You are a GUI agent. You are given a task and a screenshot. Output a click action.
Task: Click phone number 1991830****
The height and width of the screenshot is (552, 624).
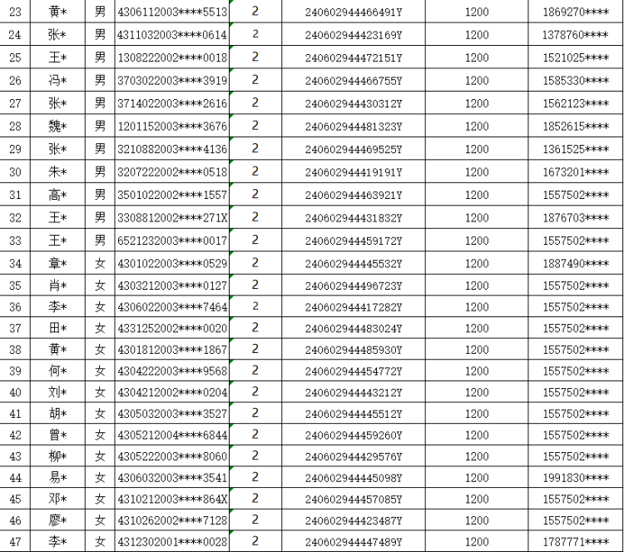click(x=574, y=477)
